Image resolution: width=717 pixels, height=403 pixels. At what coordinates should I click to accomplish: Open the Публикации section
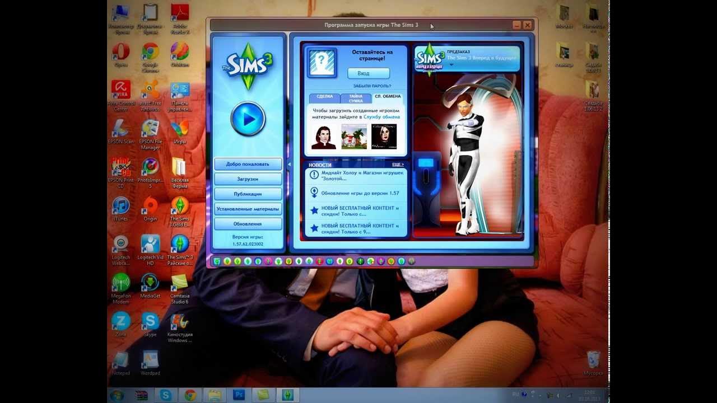(x=248, y=194)
